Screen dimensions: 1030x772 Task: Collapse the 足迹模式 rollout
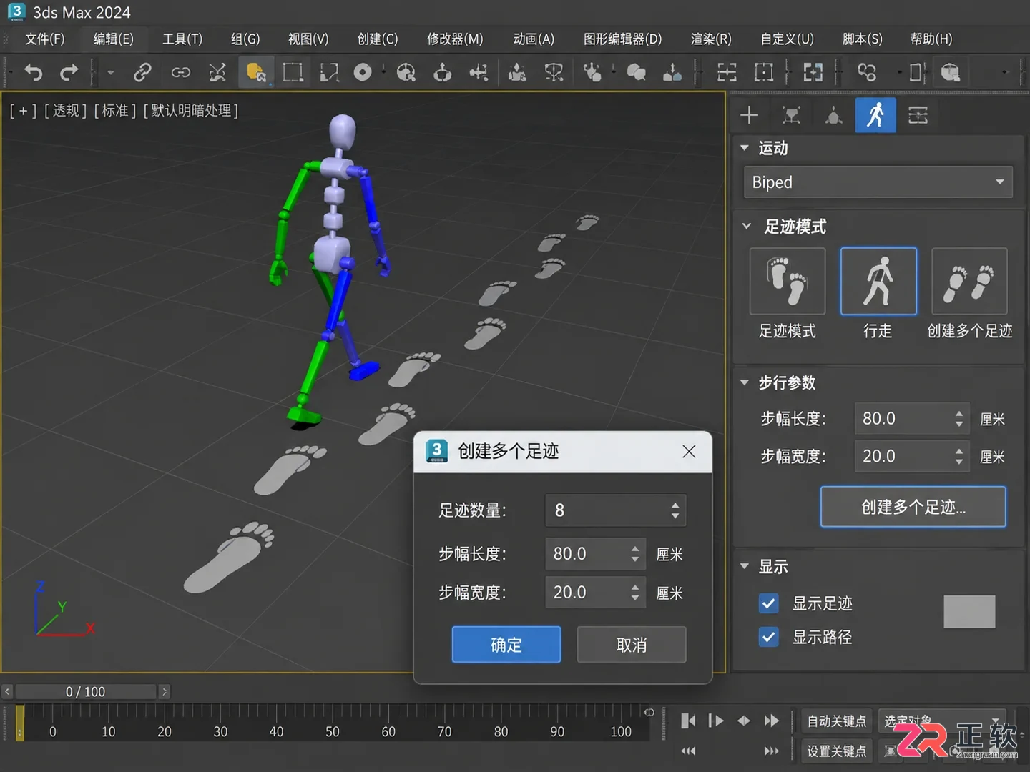747,227
